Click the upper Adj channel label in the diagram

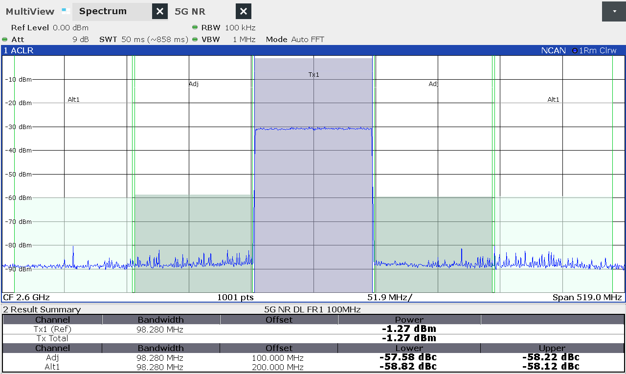pos(433,84)
